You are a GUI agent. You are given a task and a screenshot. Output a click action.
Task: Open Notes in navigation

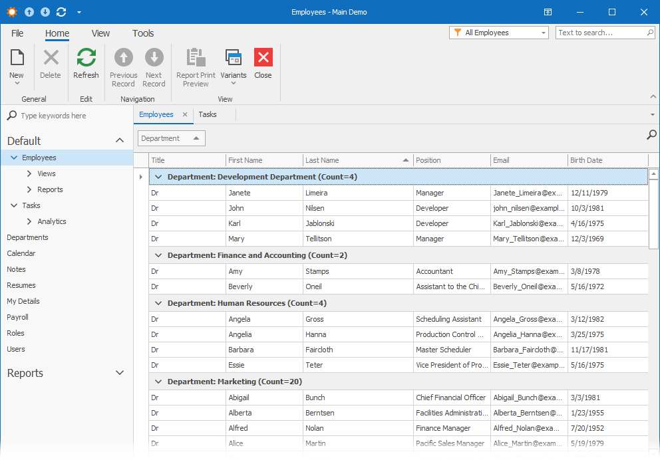click(16, 269)
